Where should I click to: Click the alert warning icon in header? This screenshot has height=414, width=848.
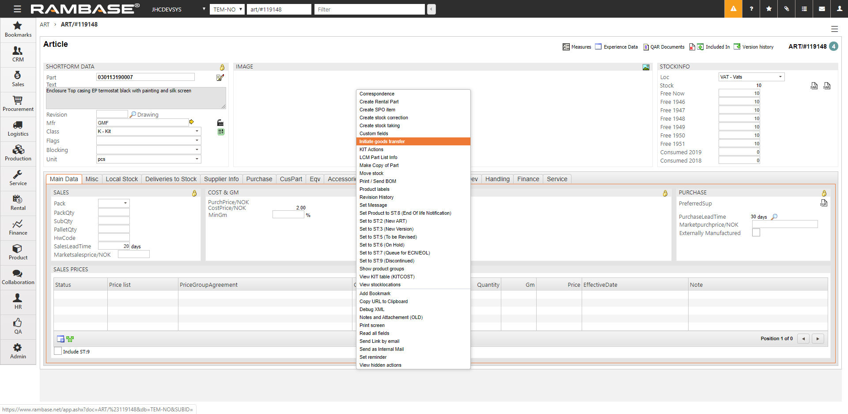pos(733,9)
